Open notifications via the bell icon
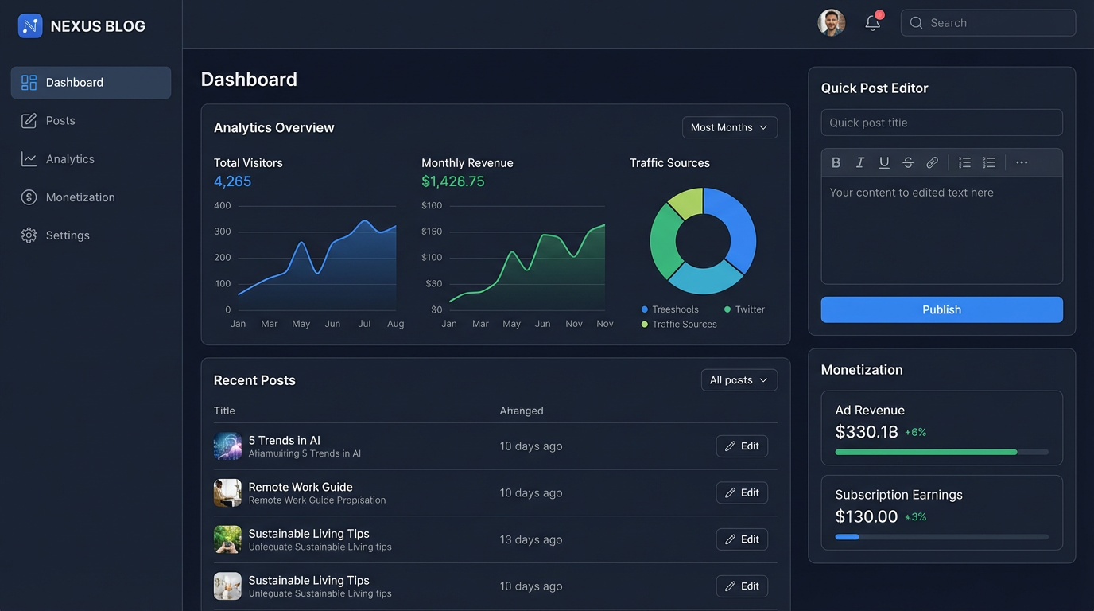The height and width of the screenshot is (611, 1094). pos(872,22)
